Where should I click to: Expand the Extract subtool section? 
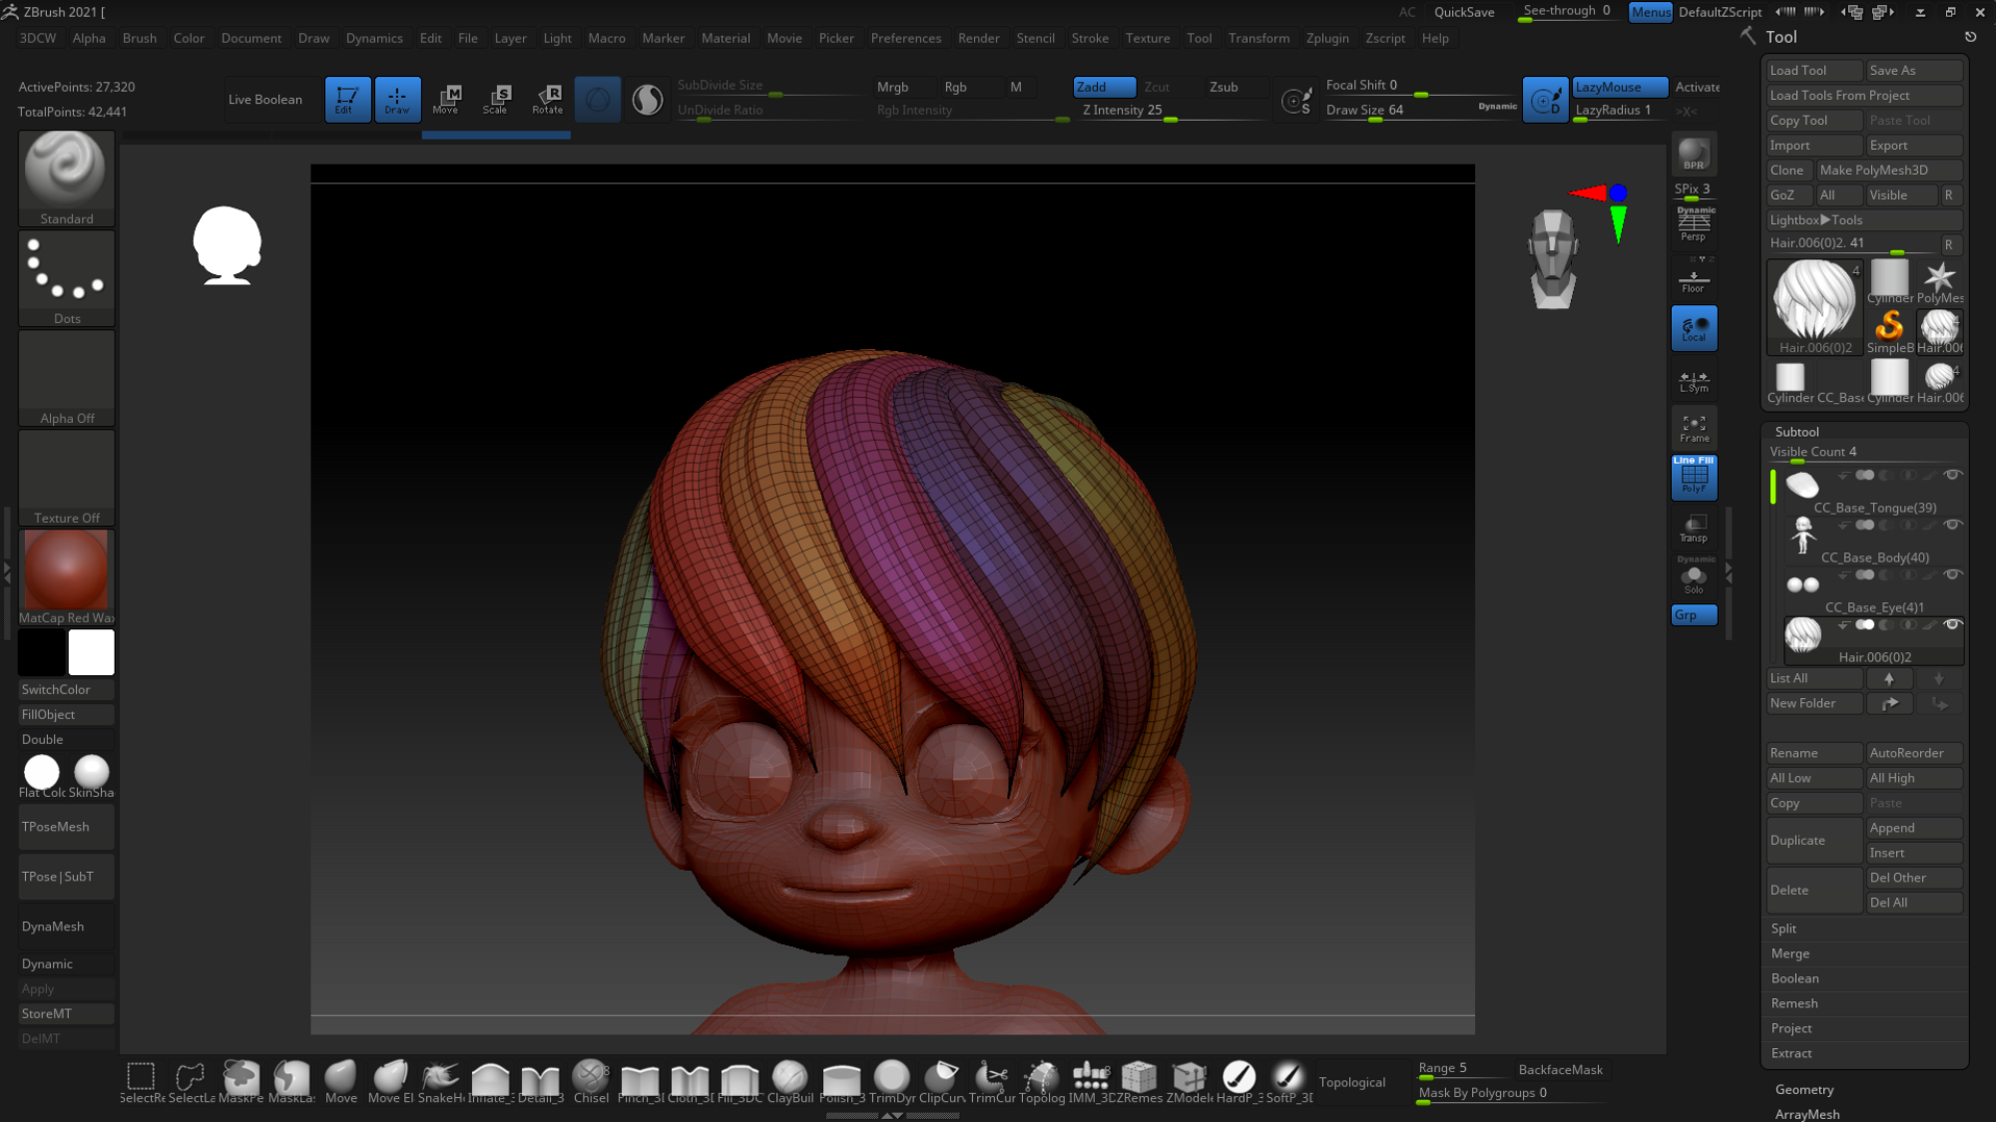1791,1053
